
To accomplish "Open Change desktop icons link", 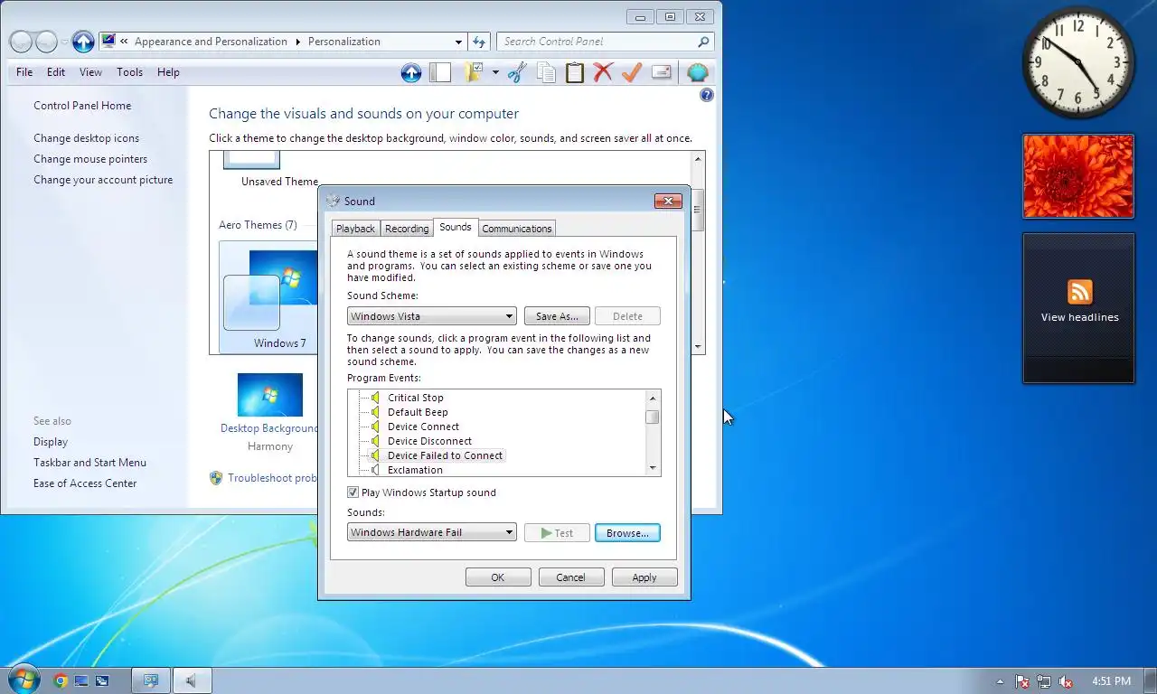I will (87, 138).
